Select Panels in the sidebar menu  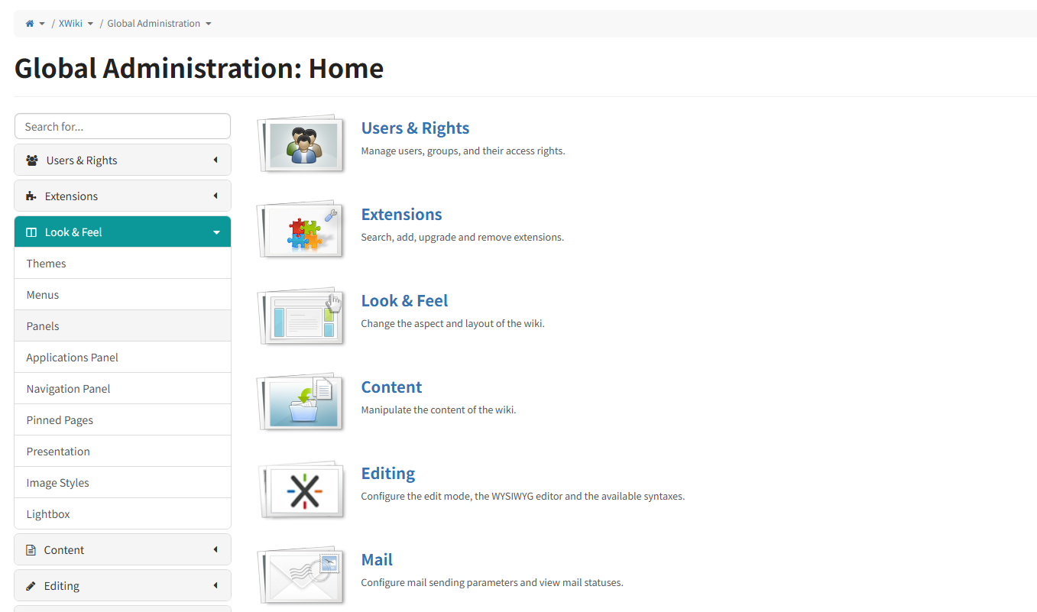coord(122,325)
